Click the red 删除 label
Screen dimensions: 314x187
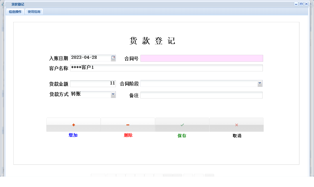[x=128, y=136]
